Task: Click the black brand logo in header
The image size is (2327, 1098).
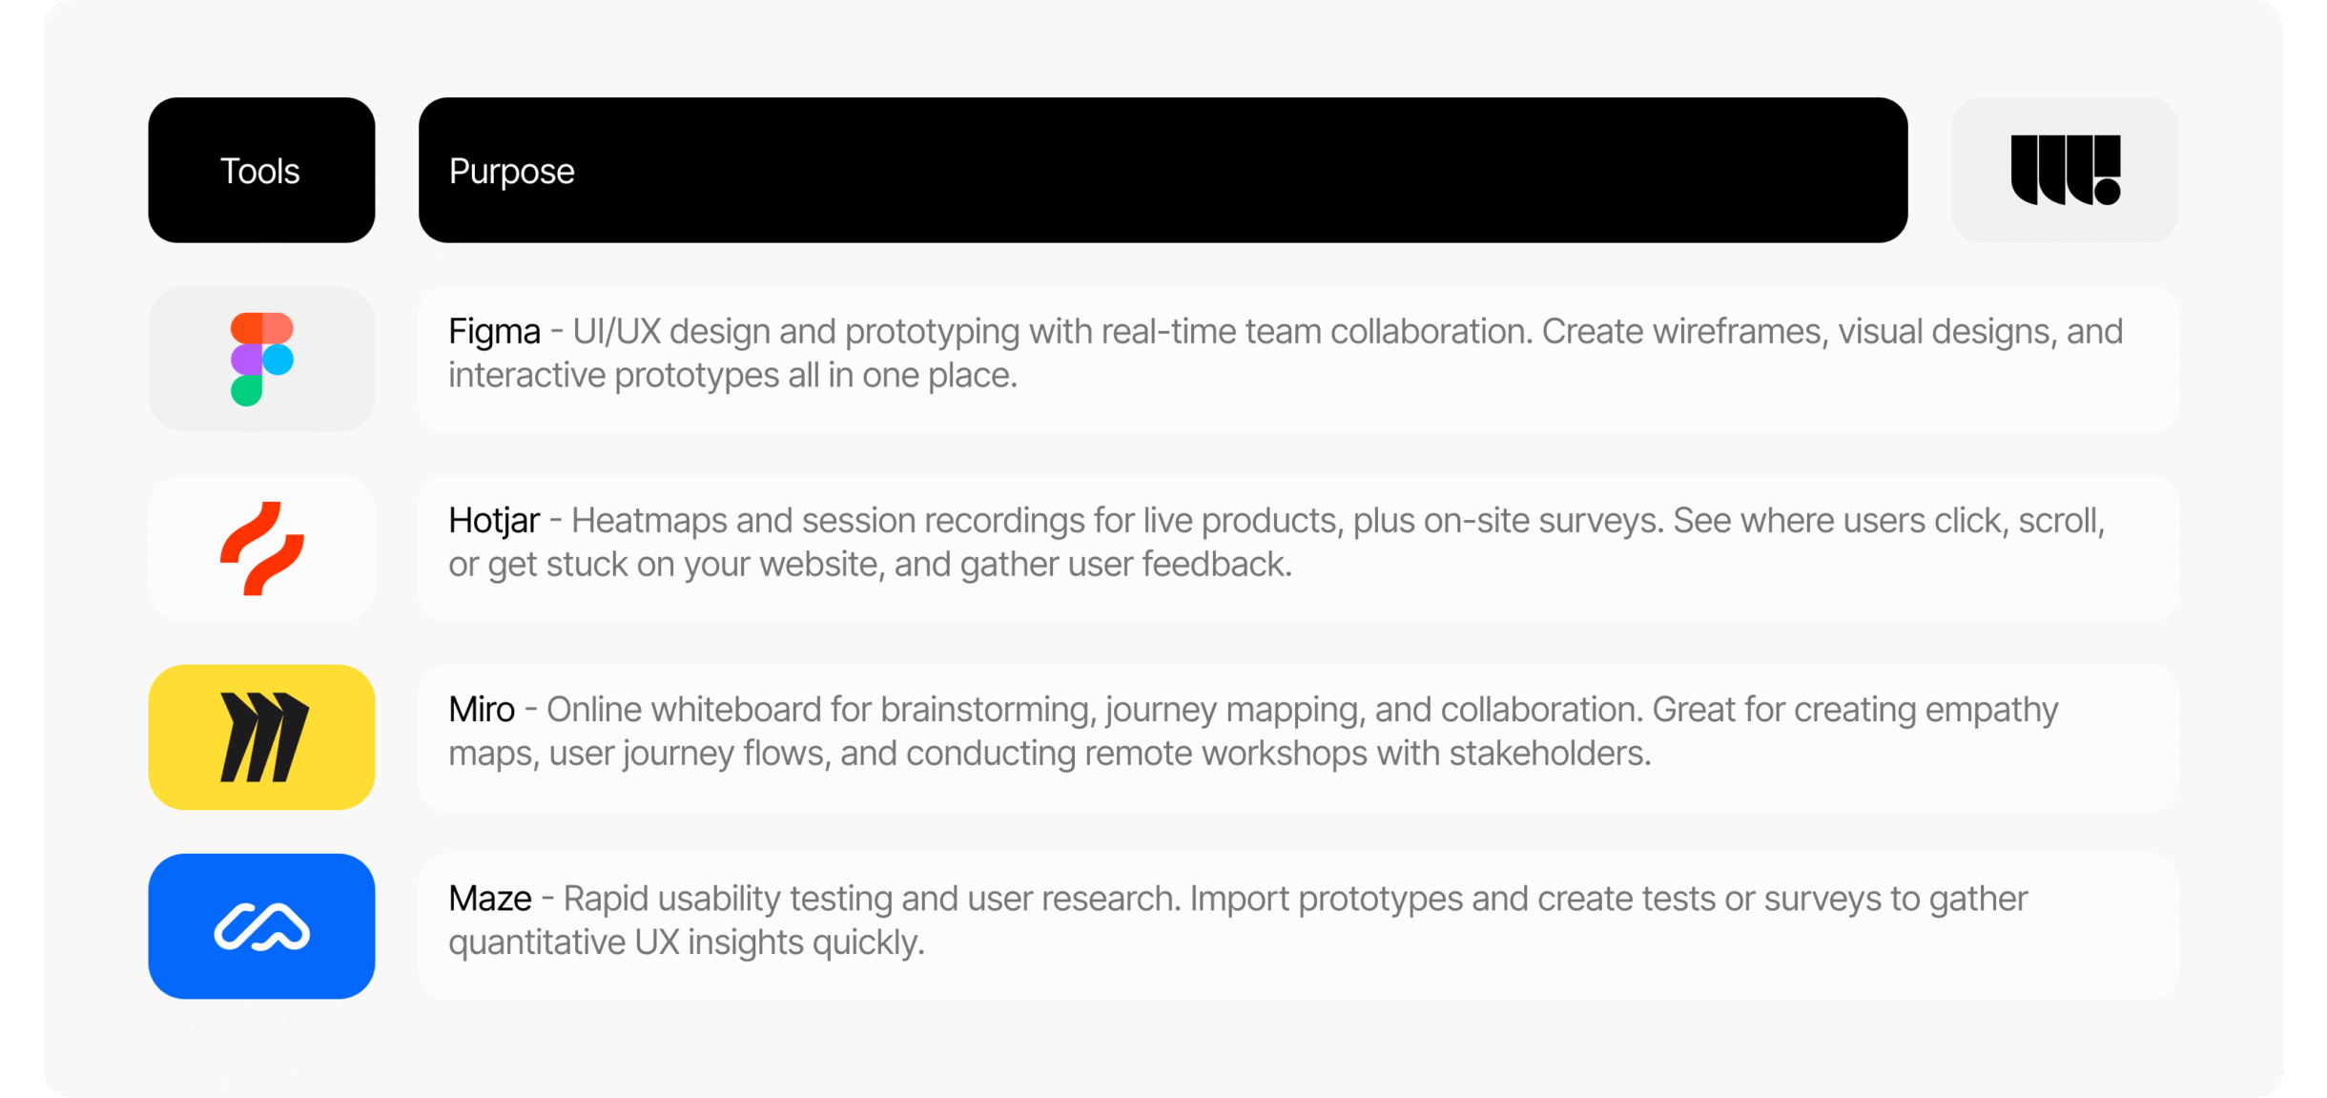Action: [x=2065, y=170]
